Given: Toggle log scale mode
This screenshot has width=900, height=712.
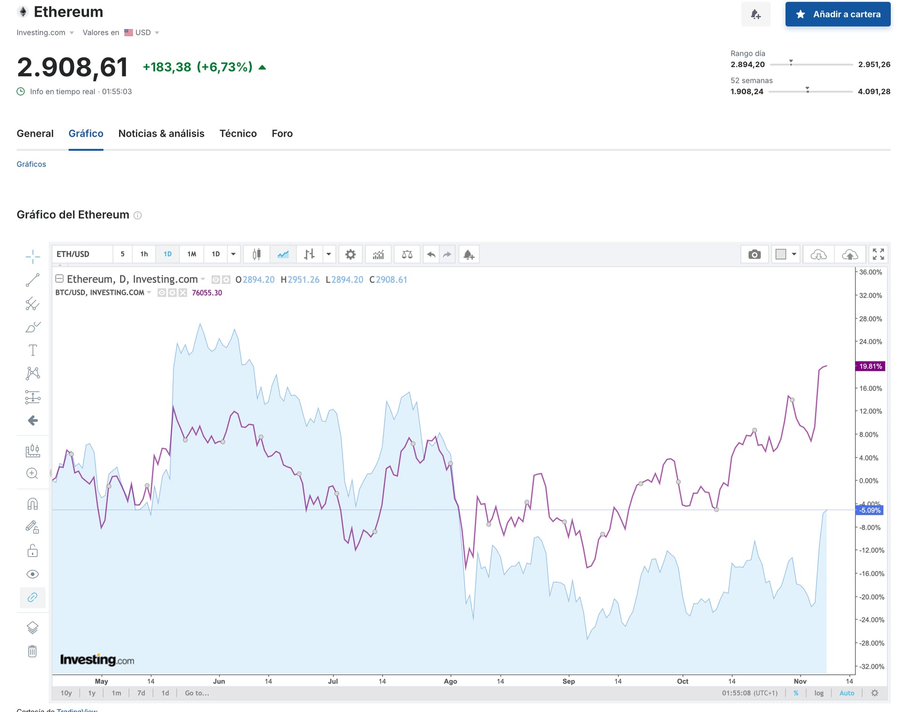Looking at the screenshot, I should pyautogui.click(x=819, y=693).
